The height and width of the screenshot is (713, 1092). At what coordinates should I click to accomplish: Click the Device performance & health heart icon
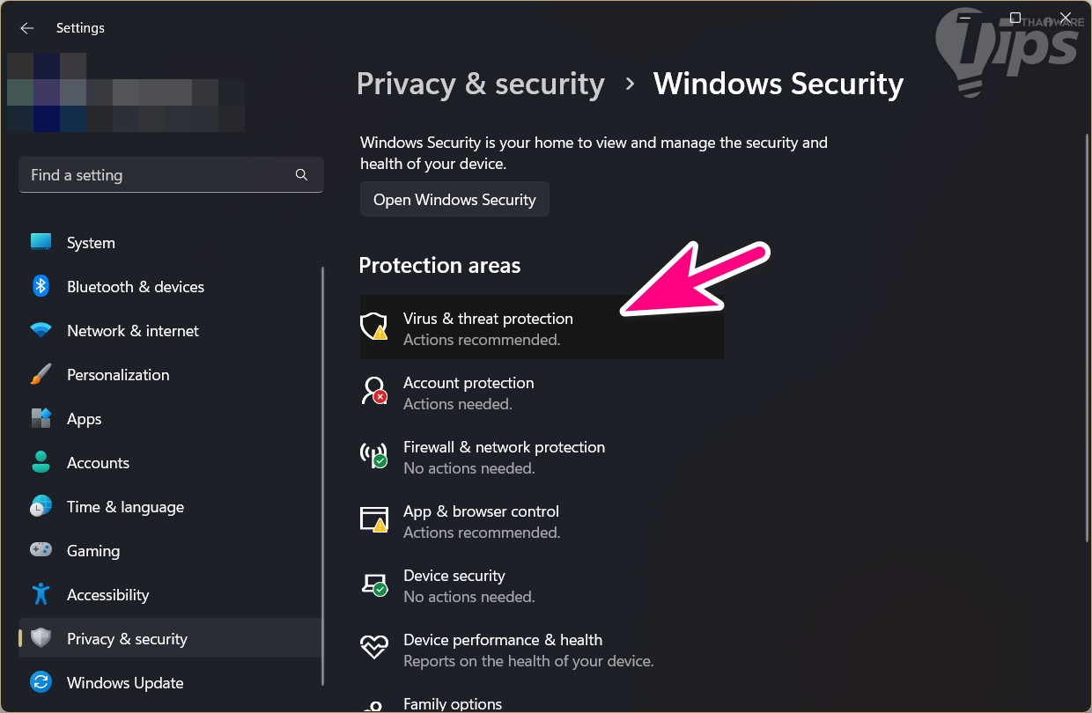click(374, 648)
